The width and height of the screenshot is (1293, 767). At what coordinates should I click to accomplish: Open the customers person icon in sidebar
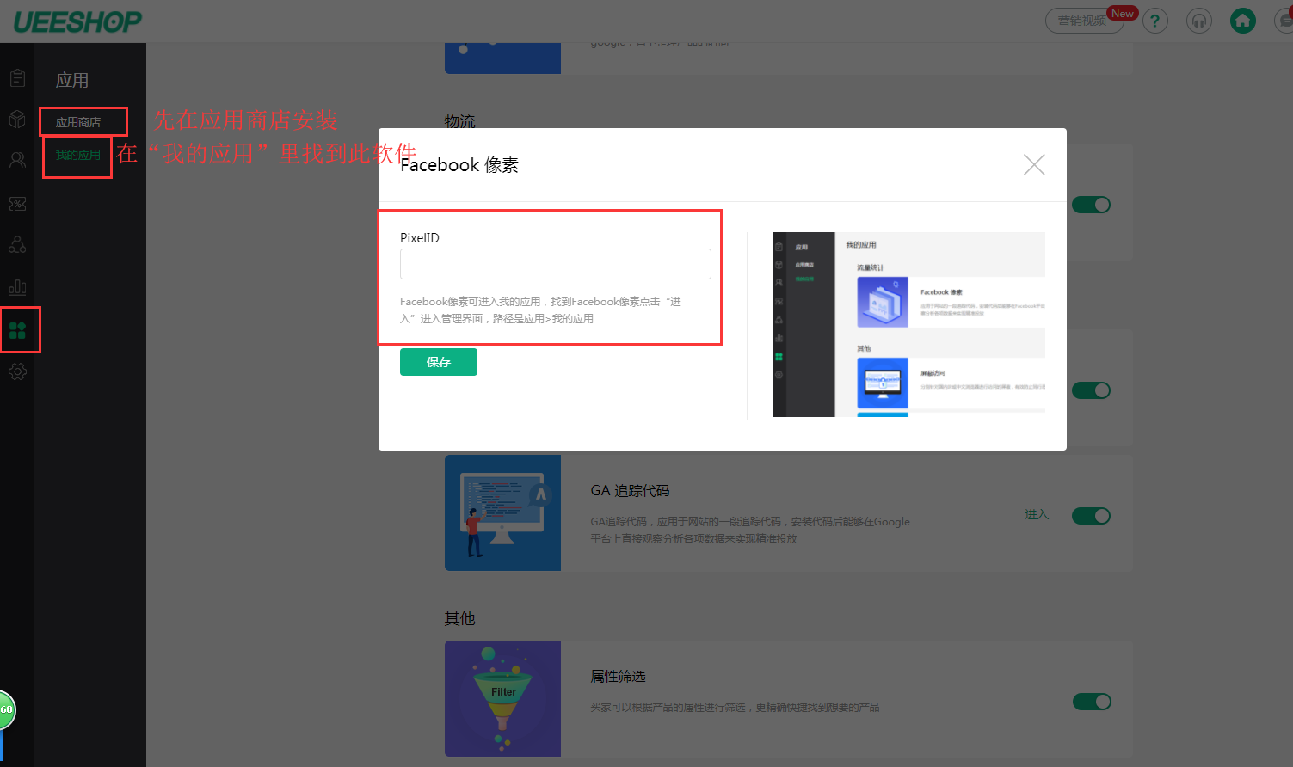tap(17, 160)
